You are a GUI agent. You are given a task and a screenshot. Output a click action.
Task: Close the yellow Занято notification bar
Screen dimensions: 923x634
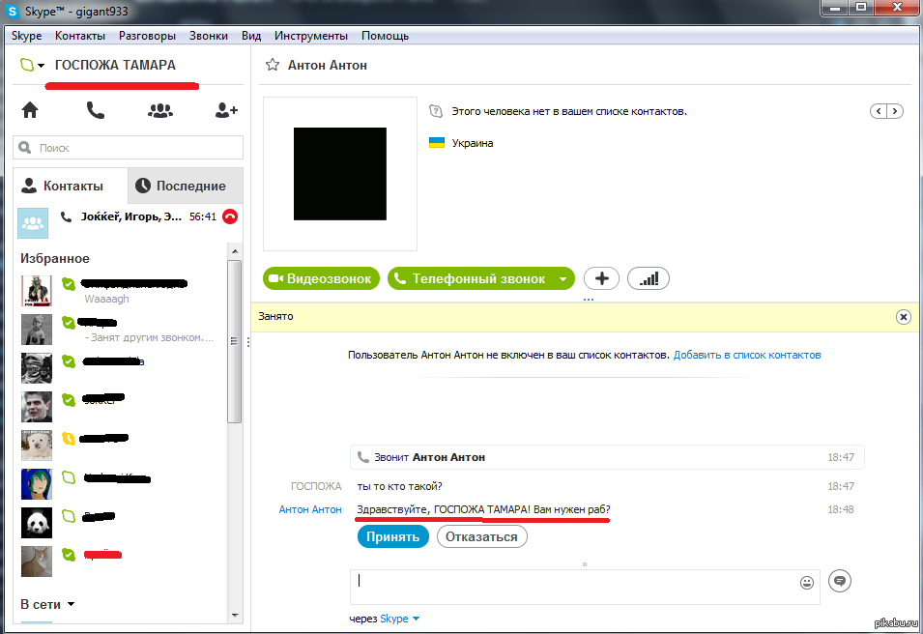[x=903, y=316]
